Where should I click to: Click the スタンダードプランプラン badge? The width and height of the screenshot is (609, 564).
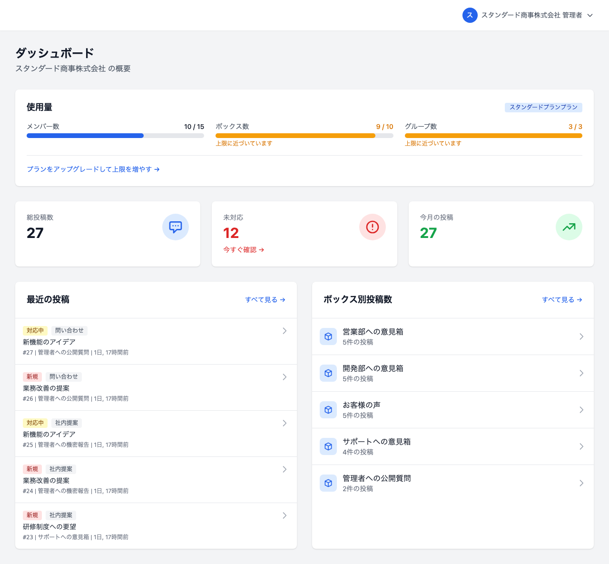543,108
